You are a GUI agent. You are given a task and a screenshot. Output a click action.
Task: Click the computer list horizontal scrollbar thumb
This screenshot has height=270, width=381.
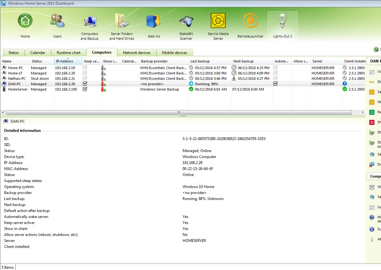(x=179, y=112)
